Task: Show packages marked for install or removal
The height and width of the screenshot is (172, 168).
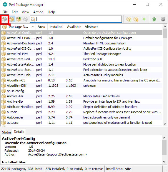Action: pos(26,19)
